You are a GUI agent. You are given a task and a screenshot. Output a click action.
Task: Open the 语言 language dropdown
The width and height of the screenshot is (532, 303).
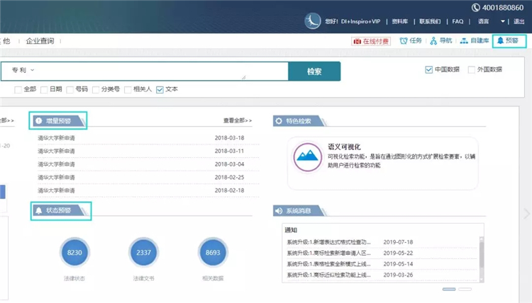pos(503,21)
